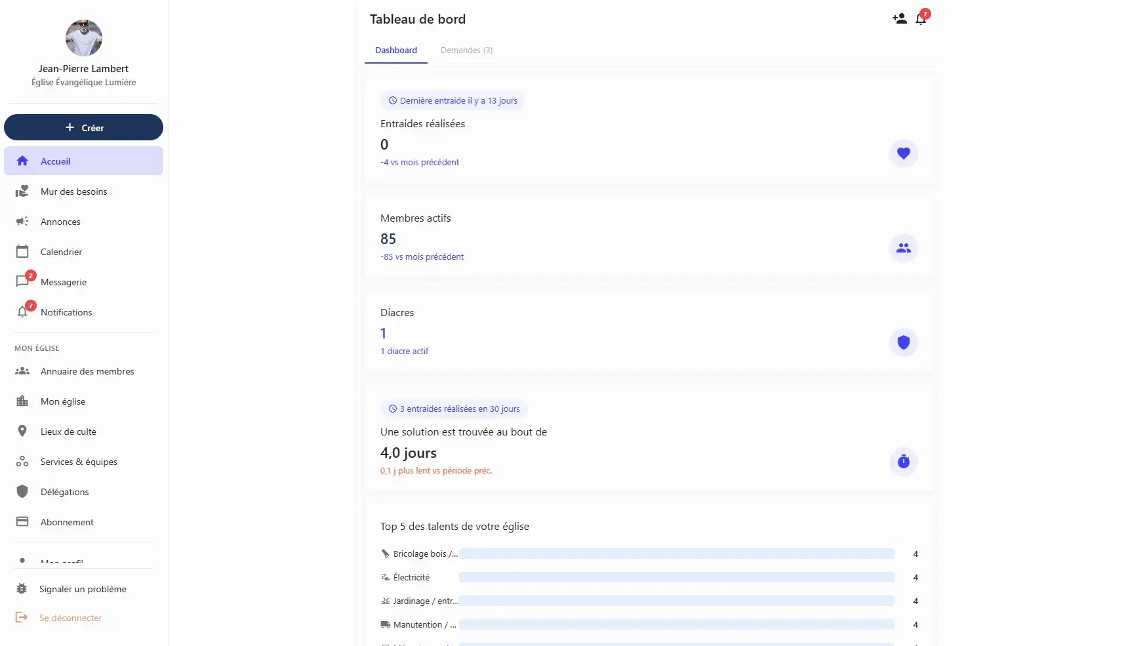
Task: Go to Annonces in the sidebar
Action: point(83,222)
